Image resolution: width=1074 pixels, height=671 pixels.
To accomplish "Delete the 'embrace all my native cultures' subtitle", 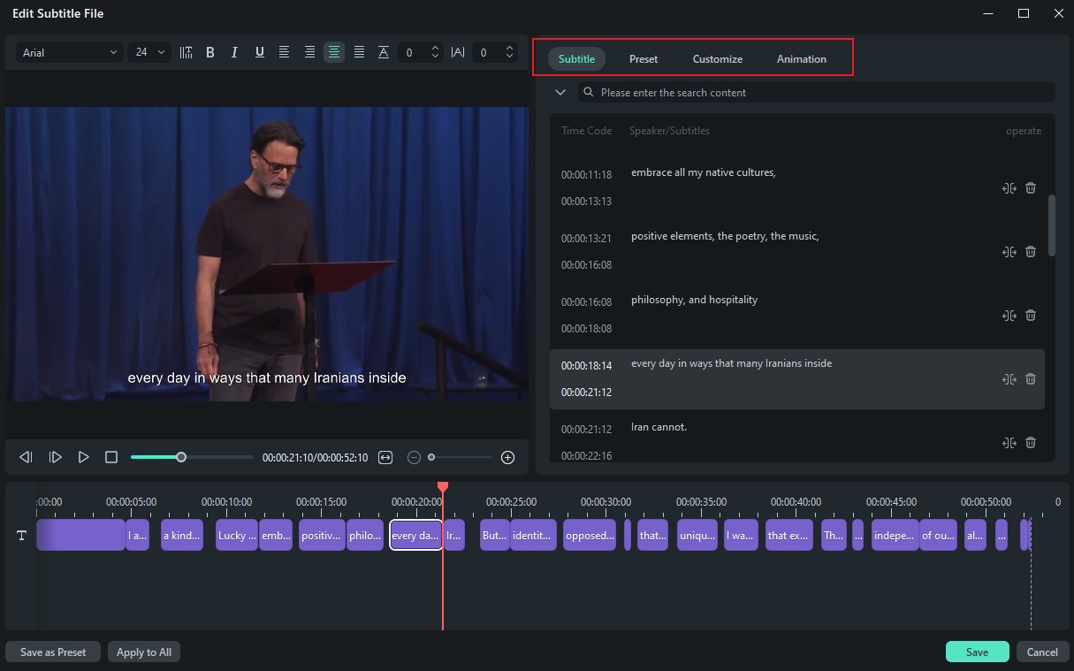I will point(1031,188).
